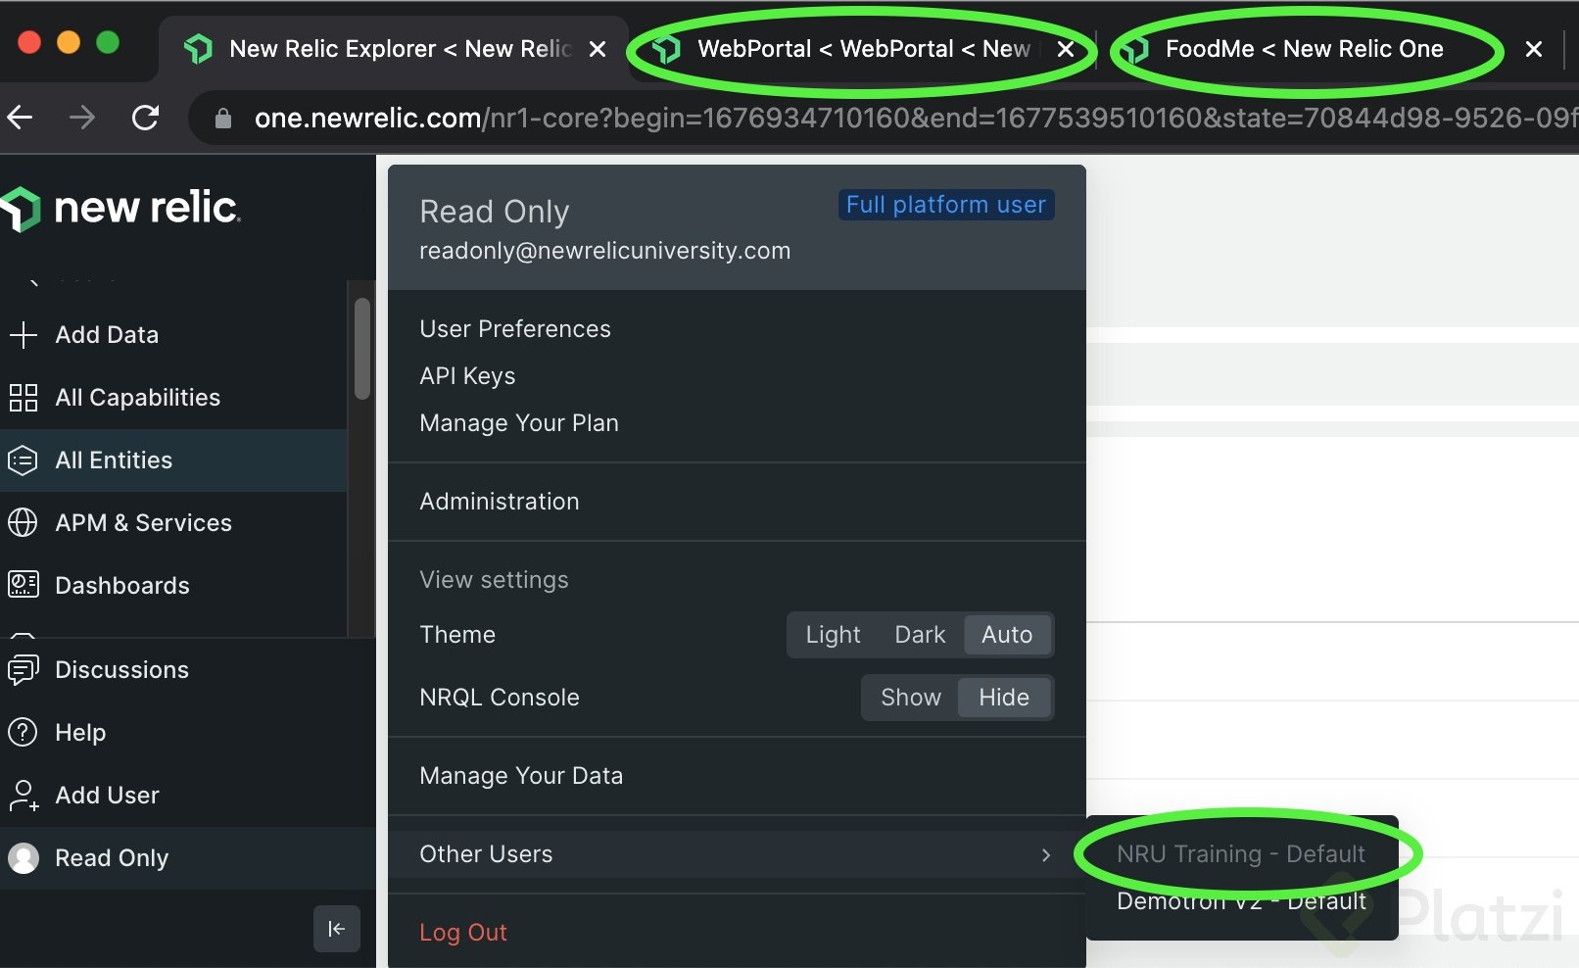Click the Read Only avatar icon
This screenshot has width=1579, height=968.
click(23, 858)
